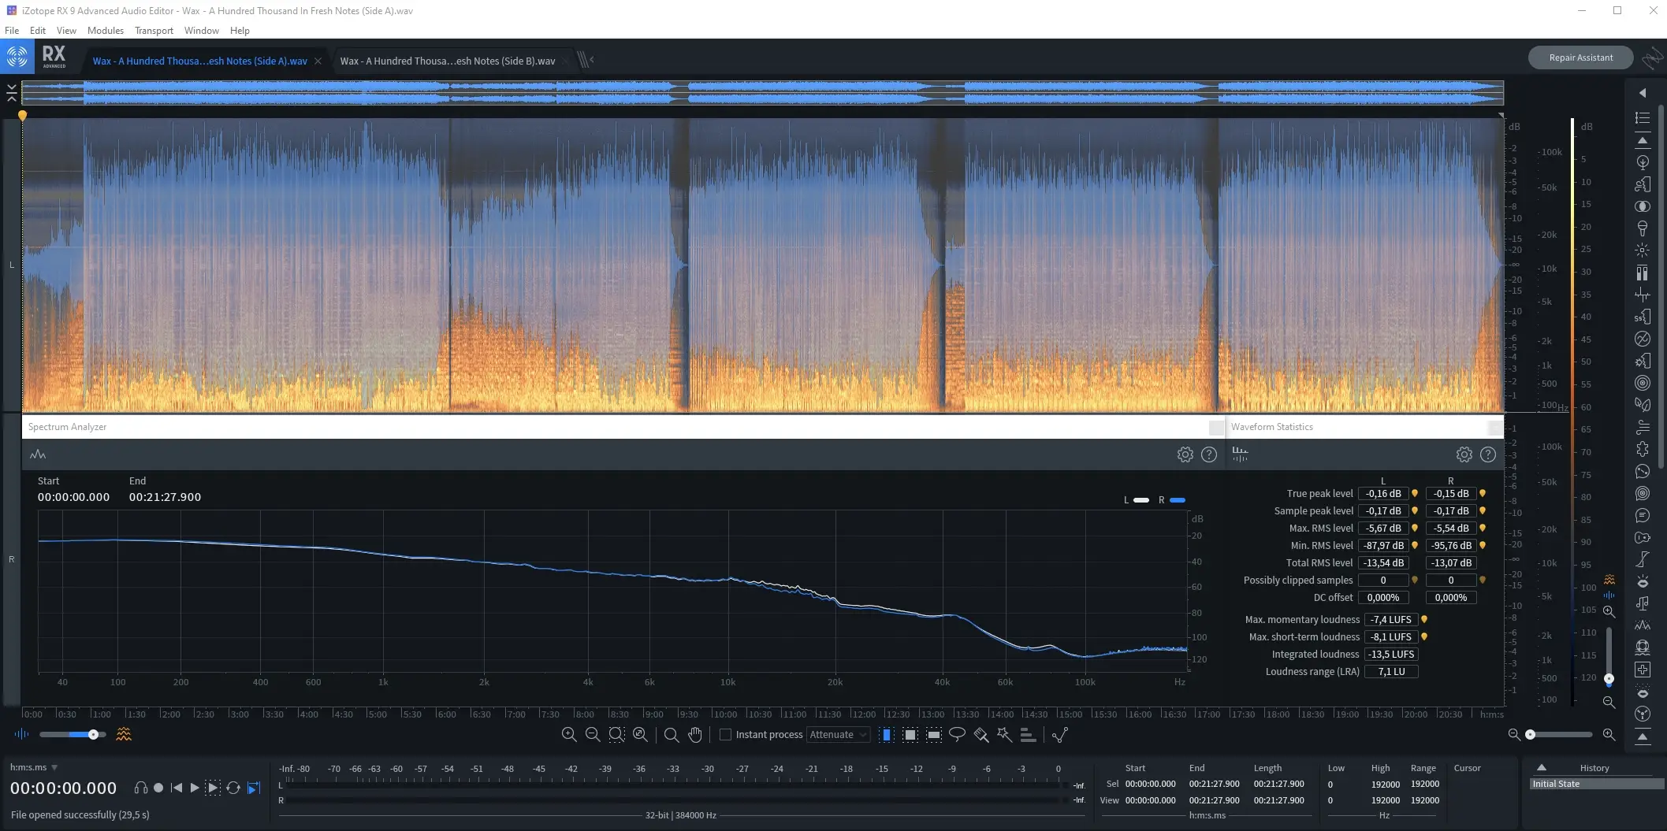Screen dimensions: 1667x831
Task: Select the Time-Frequency selection tool
Action: coord(910,734)
